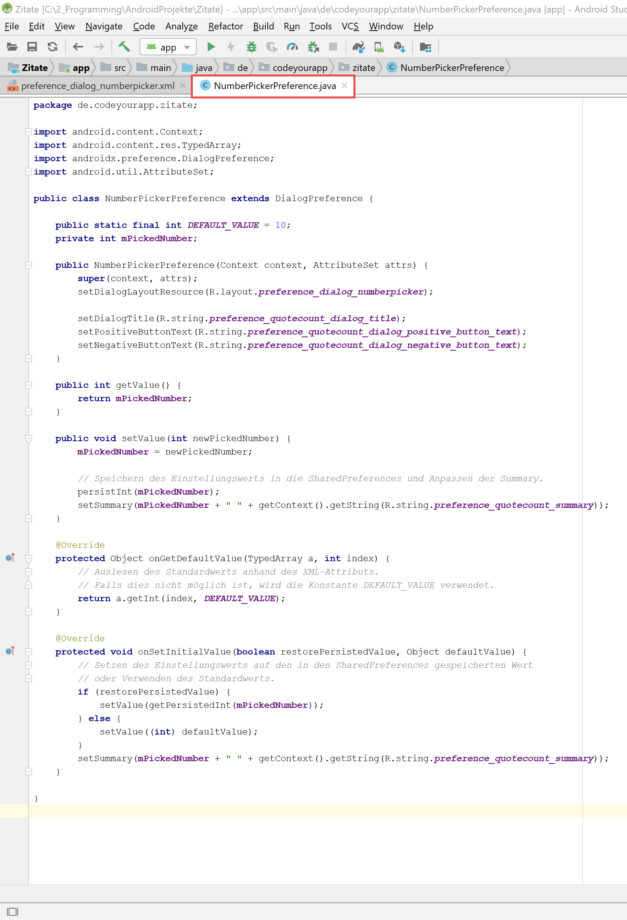Open the View menu
This screenshot has width=627, height=920.
click(65, 26)
